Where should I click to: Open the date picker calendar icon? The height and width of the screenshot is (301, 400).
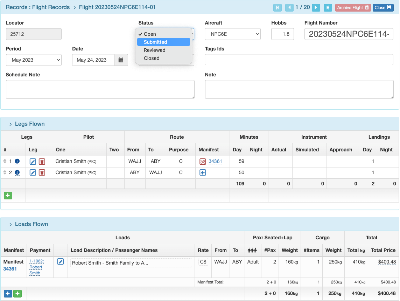point(121,60)
